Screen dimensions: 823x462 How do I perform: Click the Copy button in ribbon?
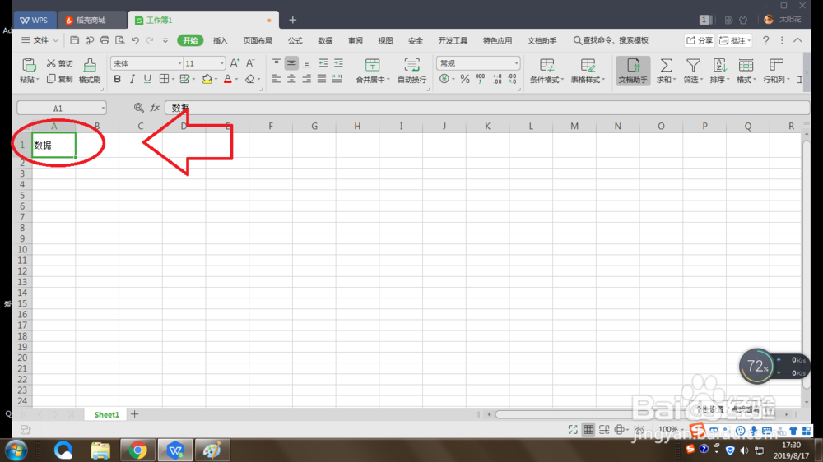pyautogui.click(x=59, y=79)
